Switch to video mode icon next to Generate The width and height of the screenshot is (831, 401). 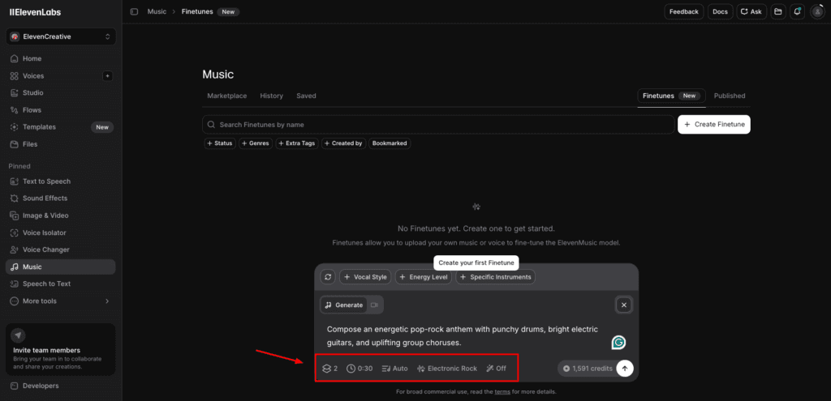[x=375, y=305]
